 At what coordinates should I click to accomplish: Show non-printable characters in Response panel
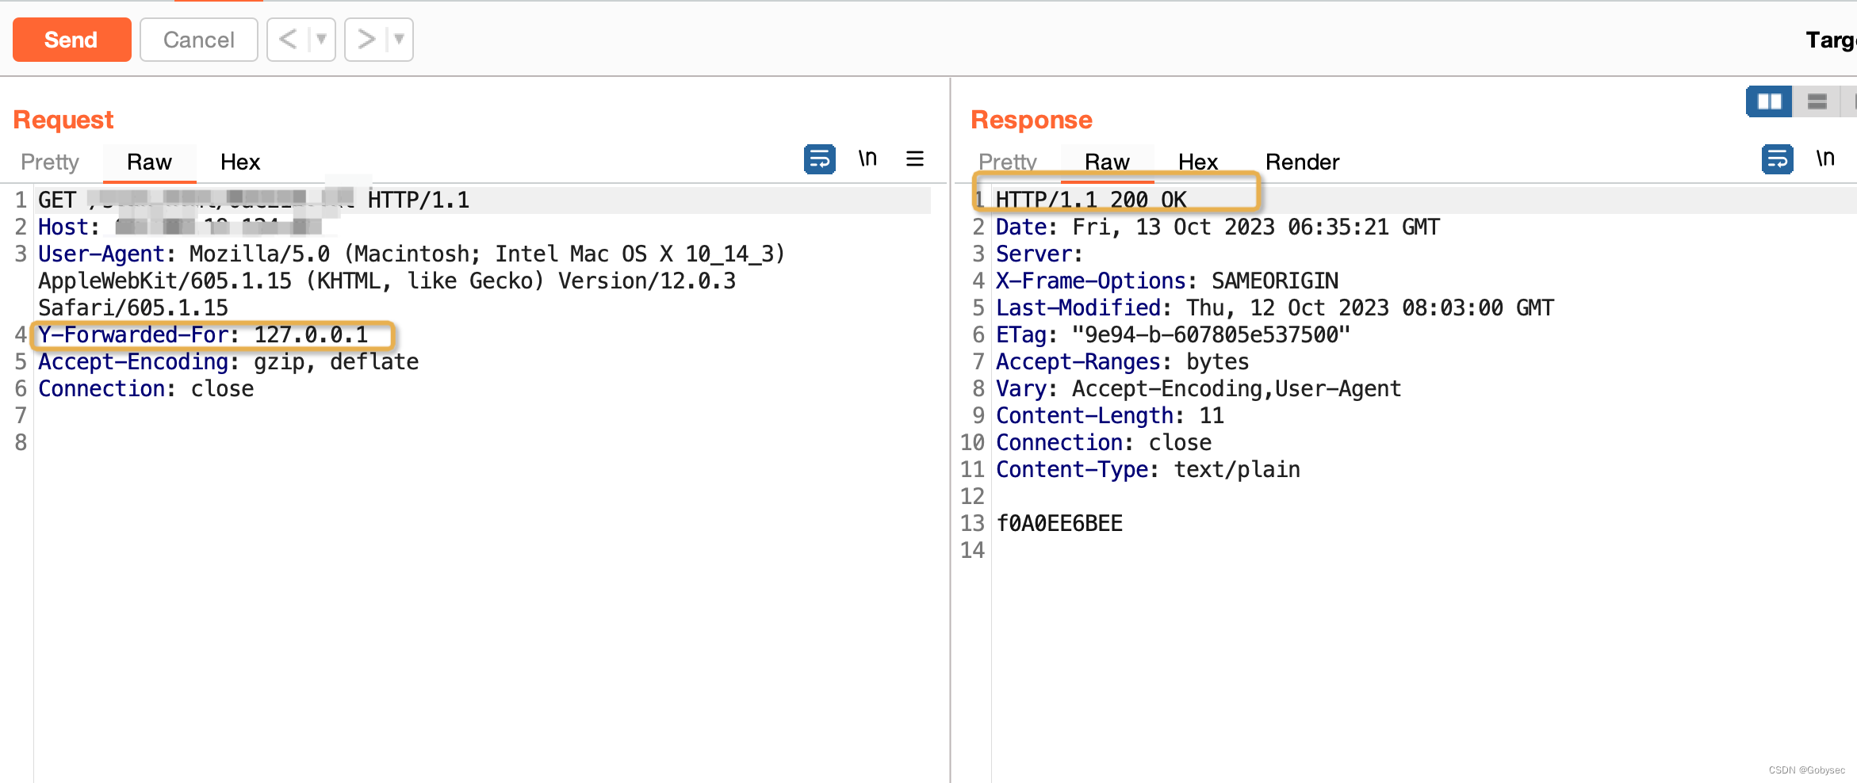click(1825, 159)
